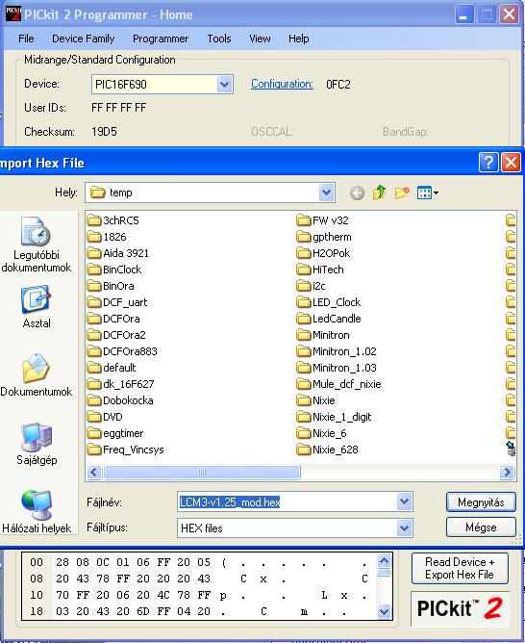Open the view menu icon in dialog
Viewport: 525px width, 643px height.
(427, 193)
